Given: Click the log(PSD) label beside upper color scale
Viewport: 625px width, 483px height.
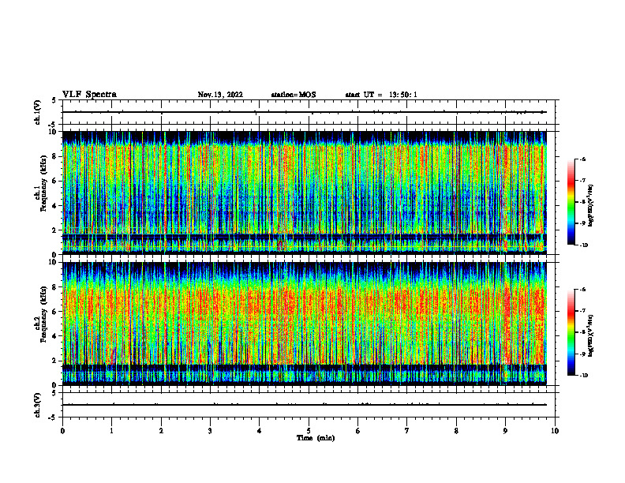Looking at the screenshot, I should coord(592,205).
